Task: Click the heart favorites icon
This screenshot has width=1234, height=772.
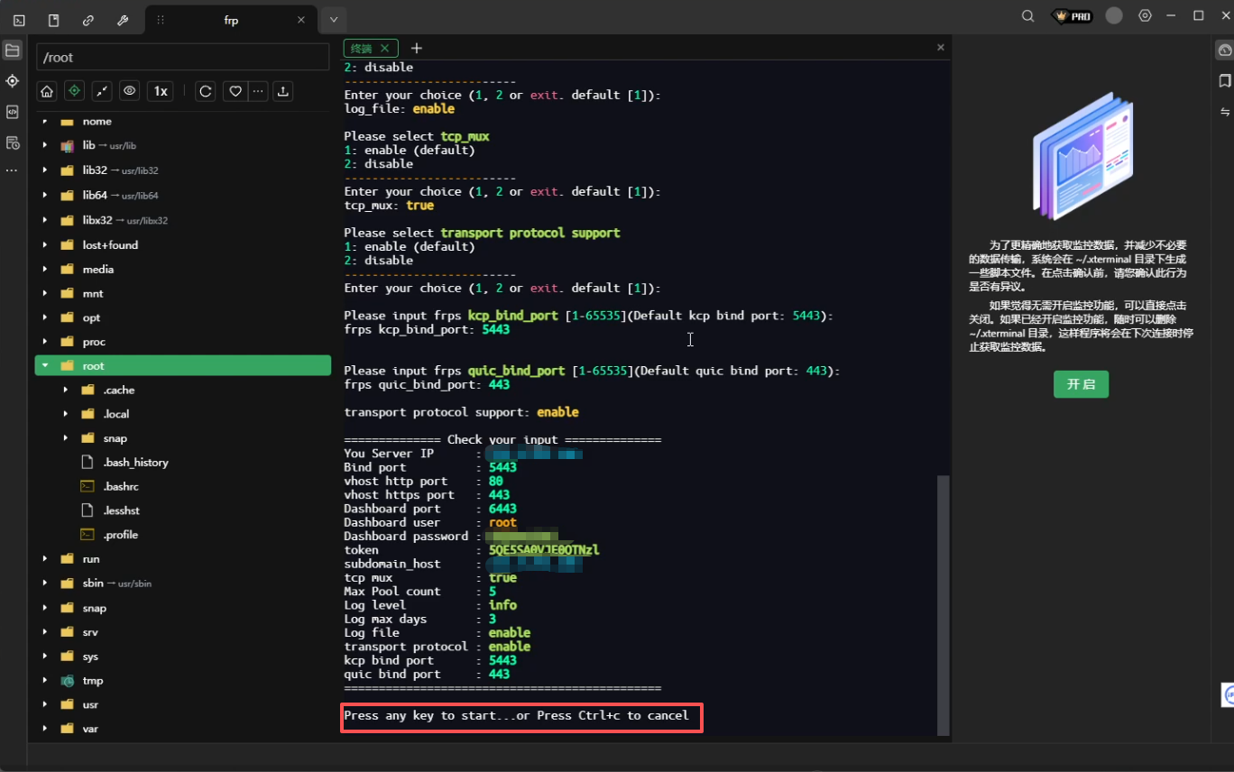Action: point(235,91)
